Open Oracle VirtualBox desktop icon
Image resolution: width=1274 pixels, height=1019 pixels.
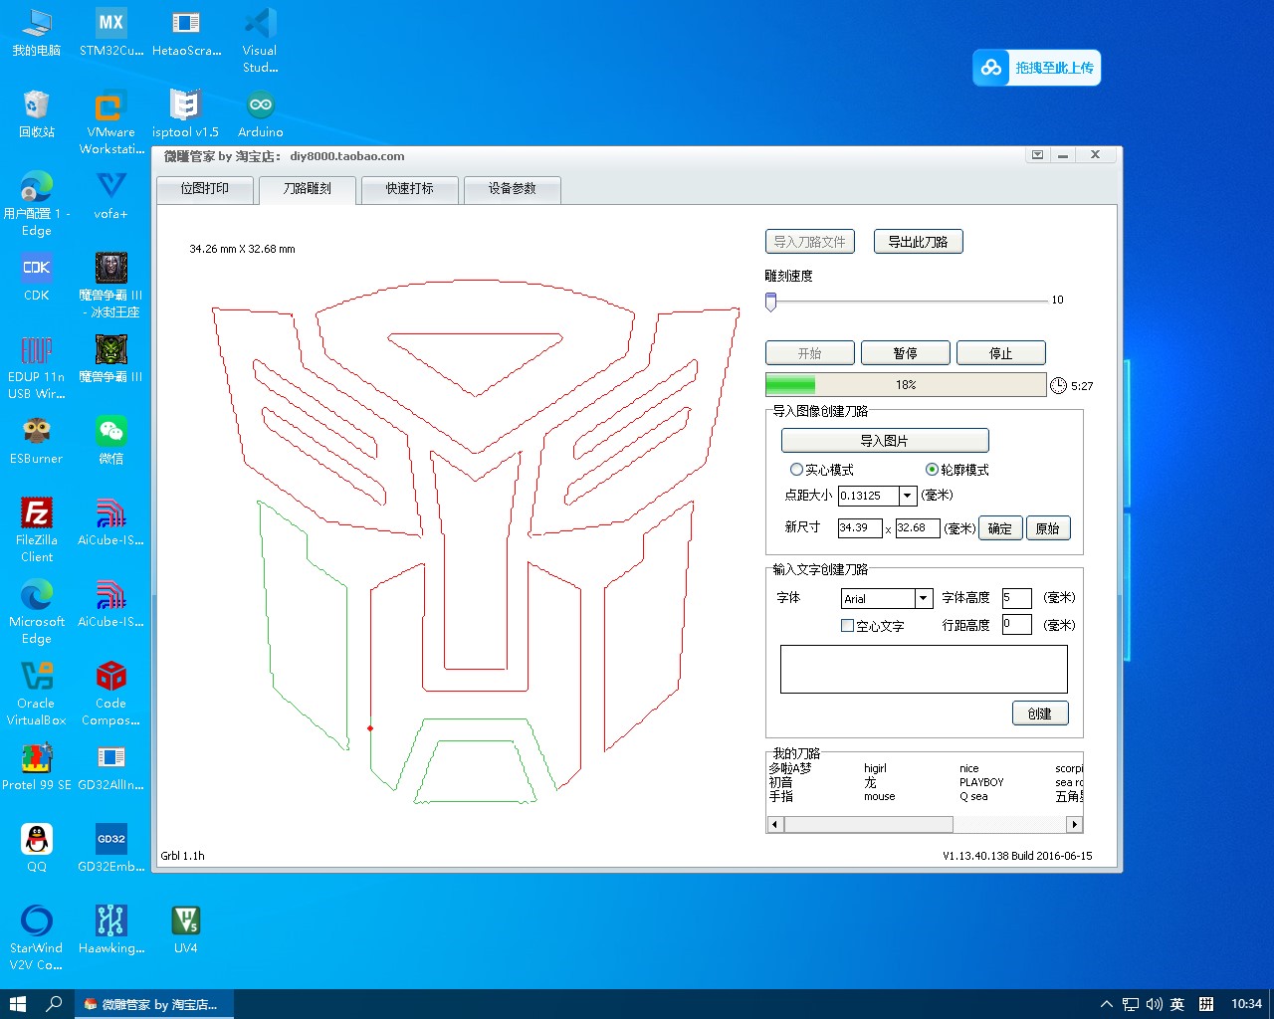pyautogui.click(x=37, y=677)
